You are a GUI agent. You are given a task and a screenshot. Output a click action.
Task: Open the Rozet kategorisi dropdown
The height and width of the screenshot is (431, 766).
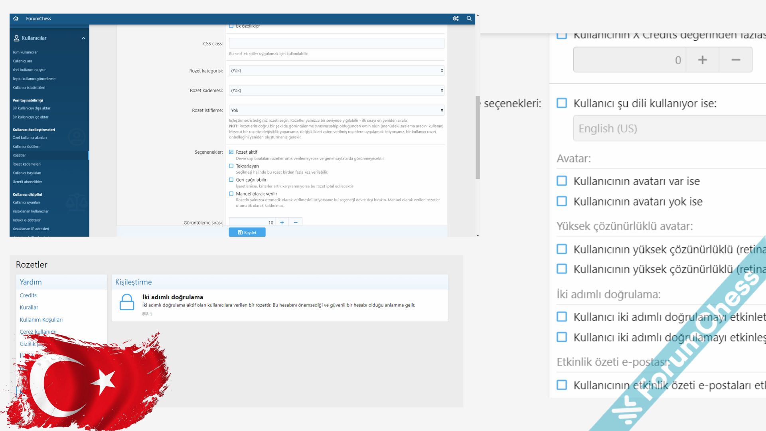[x=336, y=71]
